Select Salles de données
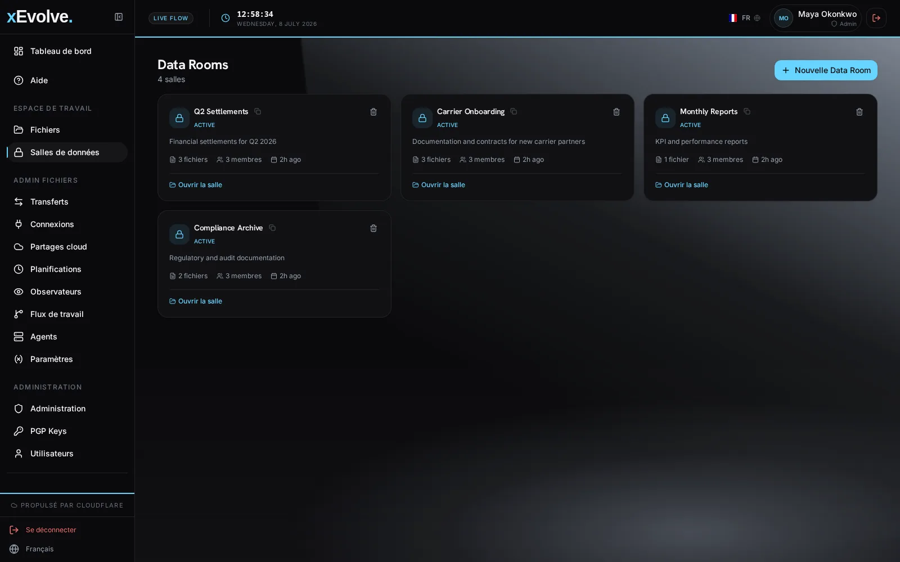The image size is (900, 562). (x=67, y=152)
